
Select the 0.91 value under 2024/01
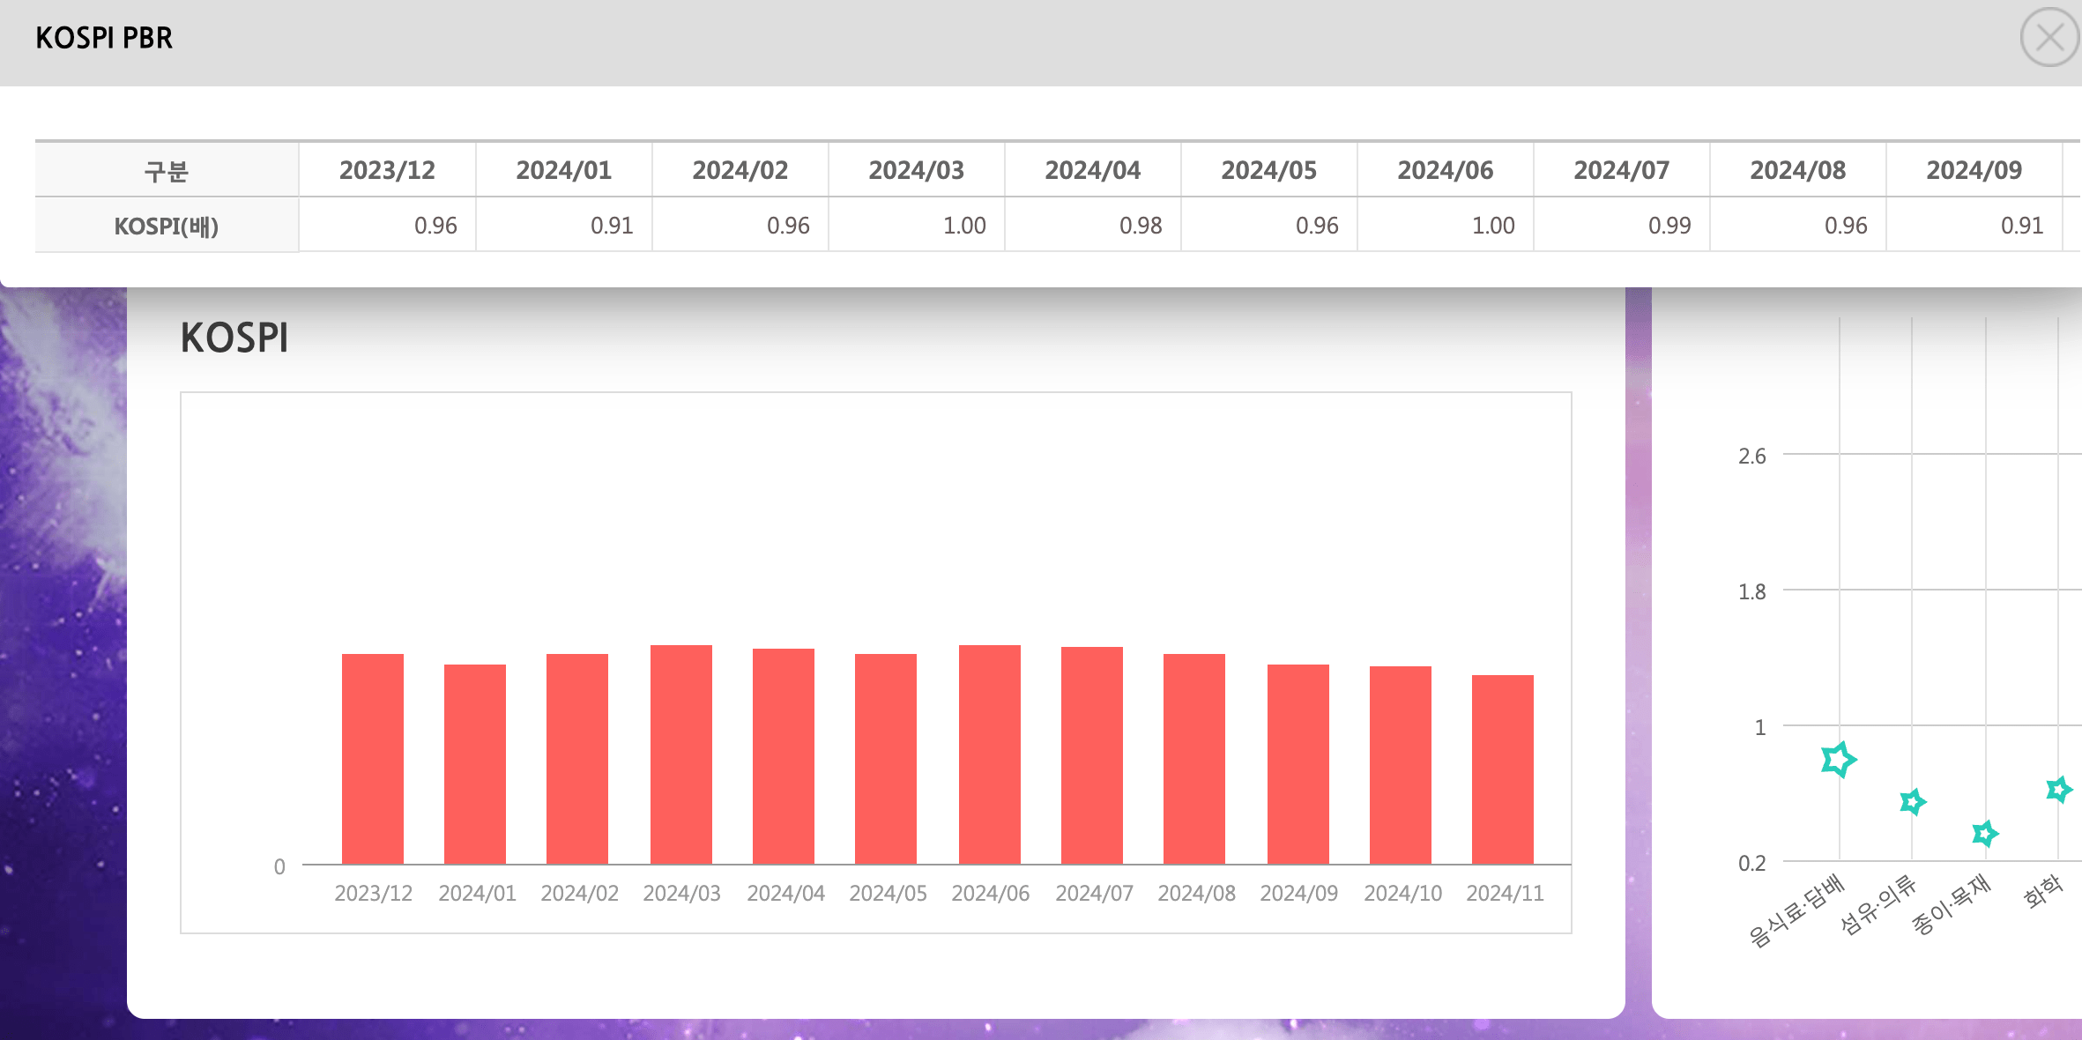point(612,226)
